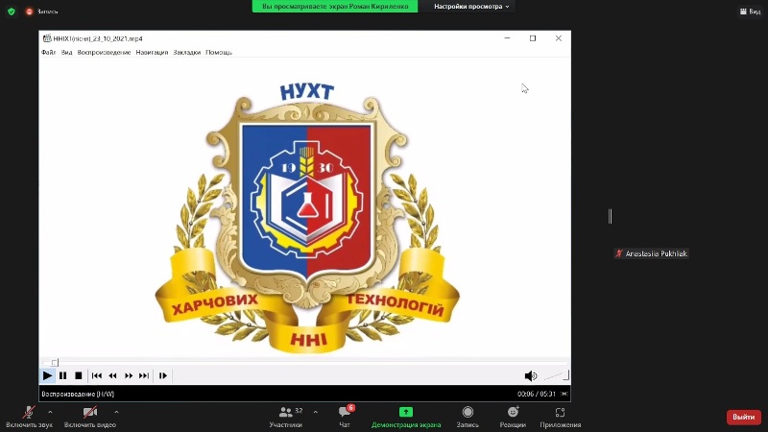The width and height of the screenshot is (768, 432).
Task: Click the Вид view button top right
Action: tap(751, 12)
